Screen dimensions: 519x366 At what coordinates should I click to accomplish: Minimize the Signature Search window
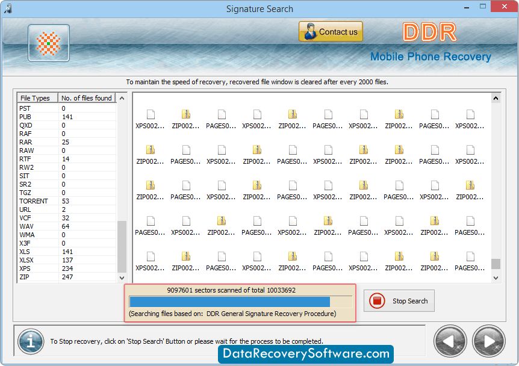(467, 7)
